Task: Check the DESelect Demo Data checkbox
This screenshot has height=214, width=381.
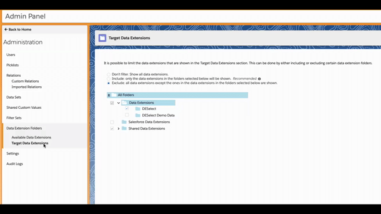Action: pos(127,115)
